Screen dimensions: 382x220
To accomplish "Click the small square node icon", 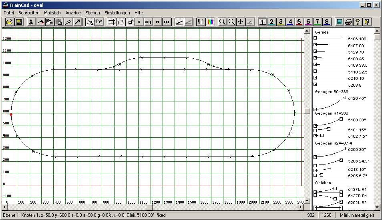I will [130, 22].
